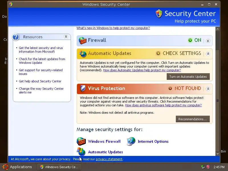This screenshot has width=228, height=171.
Task: Click the Security Center shield logo
Action: [159, 14]
